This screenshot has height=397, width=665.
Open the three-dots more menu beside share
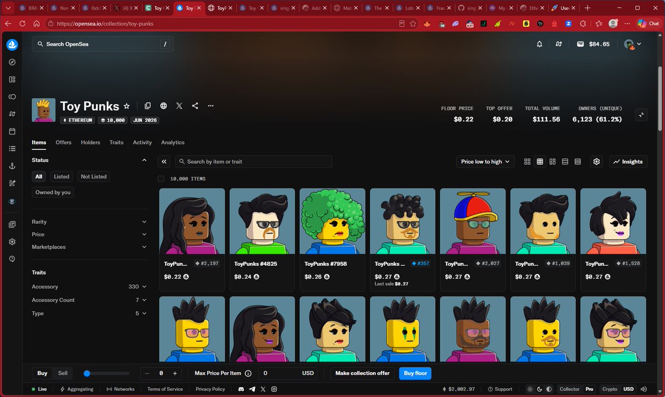click(x=211, y=106)
